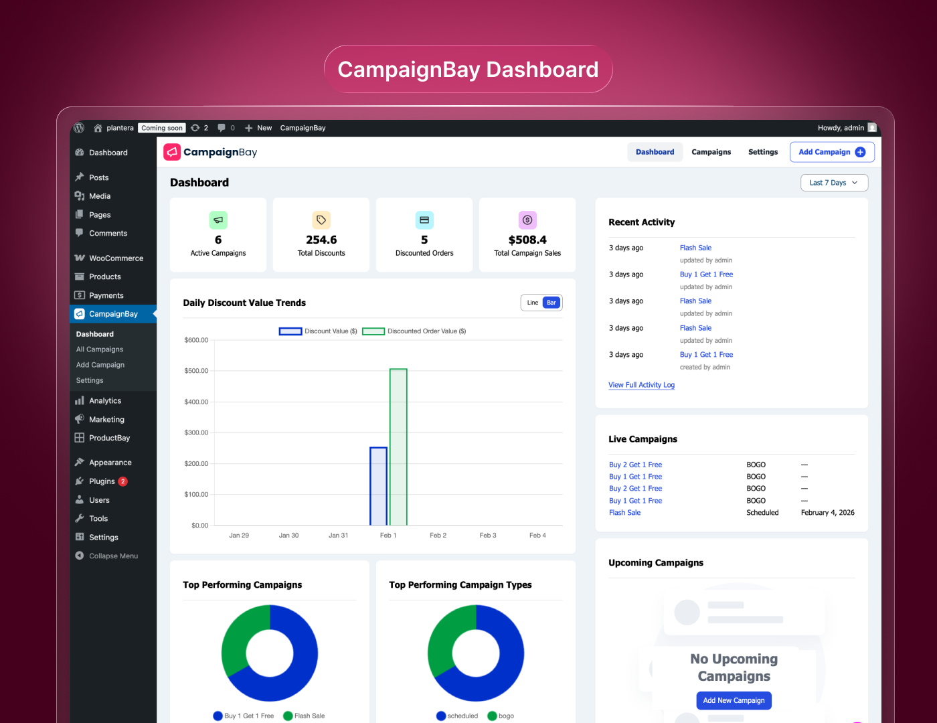937x723 pixels.
Task: Open the Settings tab in CampaignBay header
Action: [762, 152]
